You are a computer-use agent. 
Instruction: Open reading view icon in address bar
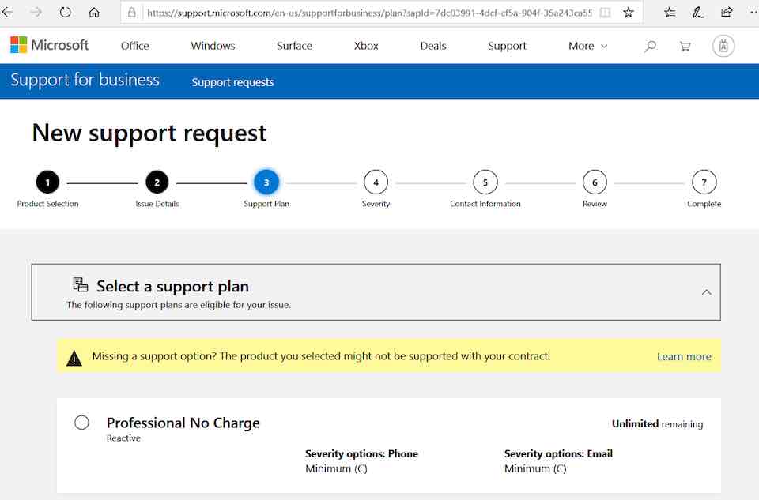(605, 13)
